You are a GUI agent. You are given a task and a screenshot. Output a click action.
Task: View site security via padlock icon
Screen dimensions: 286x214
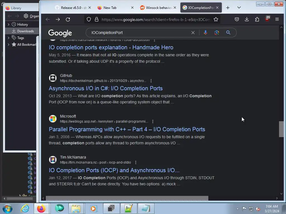pyautogui.click(x=97, y=19)
